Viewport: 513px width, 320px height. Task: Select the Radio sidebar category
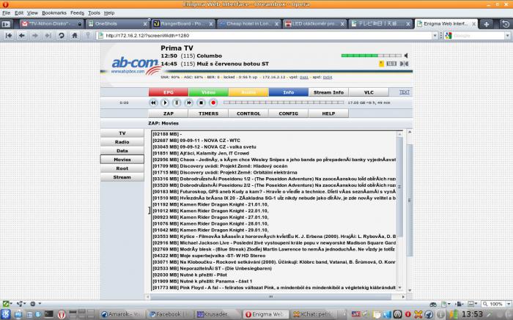(x=122, y=142)
